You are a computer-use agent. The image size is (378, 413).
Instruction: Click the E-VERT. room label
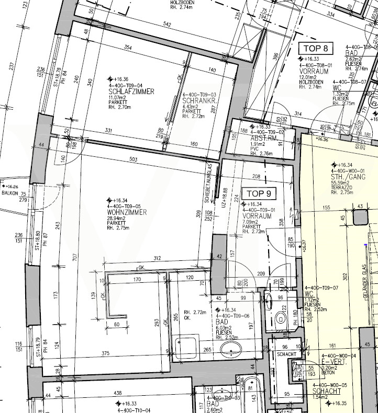coord(333,362)
